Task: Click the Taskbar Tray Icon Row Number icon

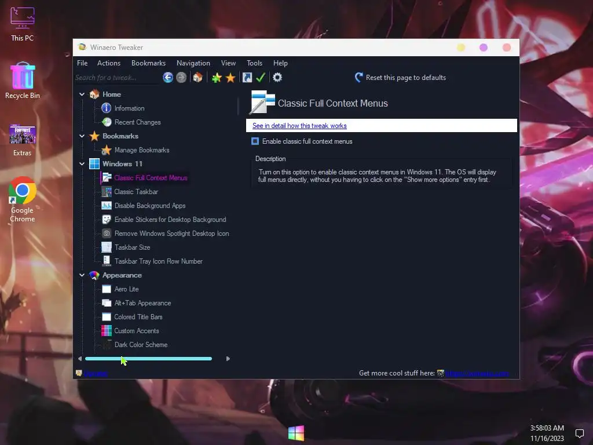Action: (107, 261)
